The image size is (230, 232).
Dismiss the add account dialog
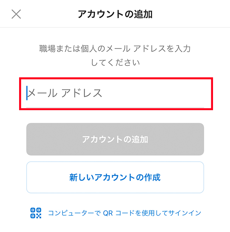coord(16,14)
